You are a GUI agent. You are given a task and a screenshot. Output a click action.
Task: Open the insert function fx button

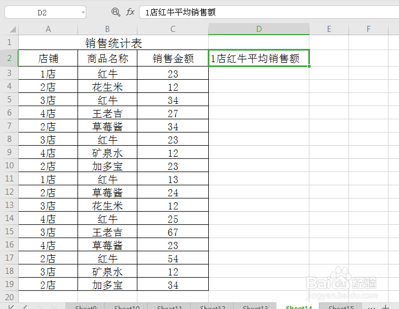pyautogui.click(x=130, y=12)
